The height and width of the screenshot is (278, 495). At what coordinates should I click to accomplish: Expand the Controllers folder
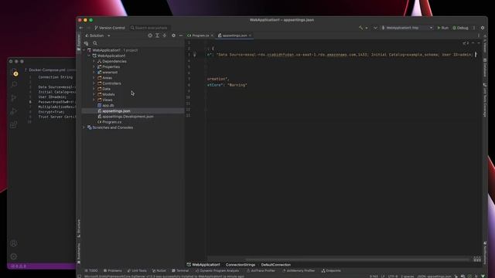(94, 83)
